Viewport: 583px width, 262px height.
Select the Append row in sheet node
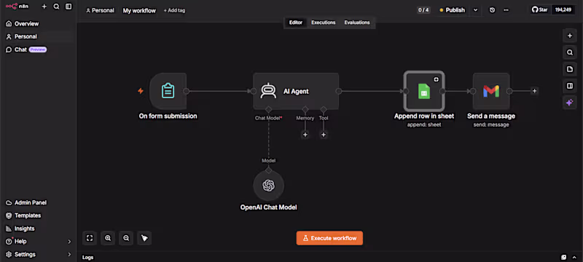[424, 91]
